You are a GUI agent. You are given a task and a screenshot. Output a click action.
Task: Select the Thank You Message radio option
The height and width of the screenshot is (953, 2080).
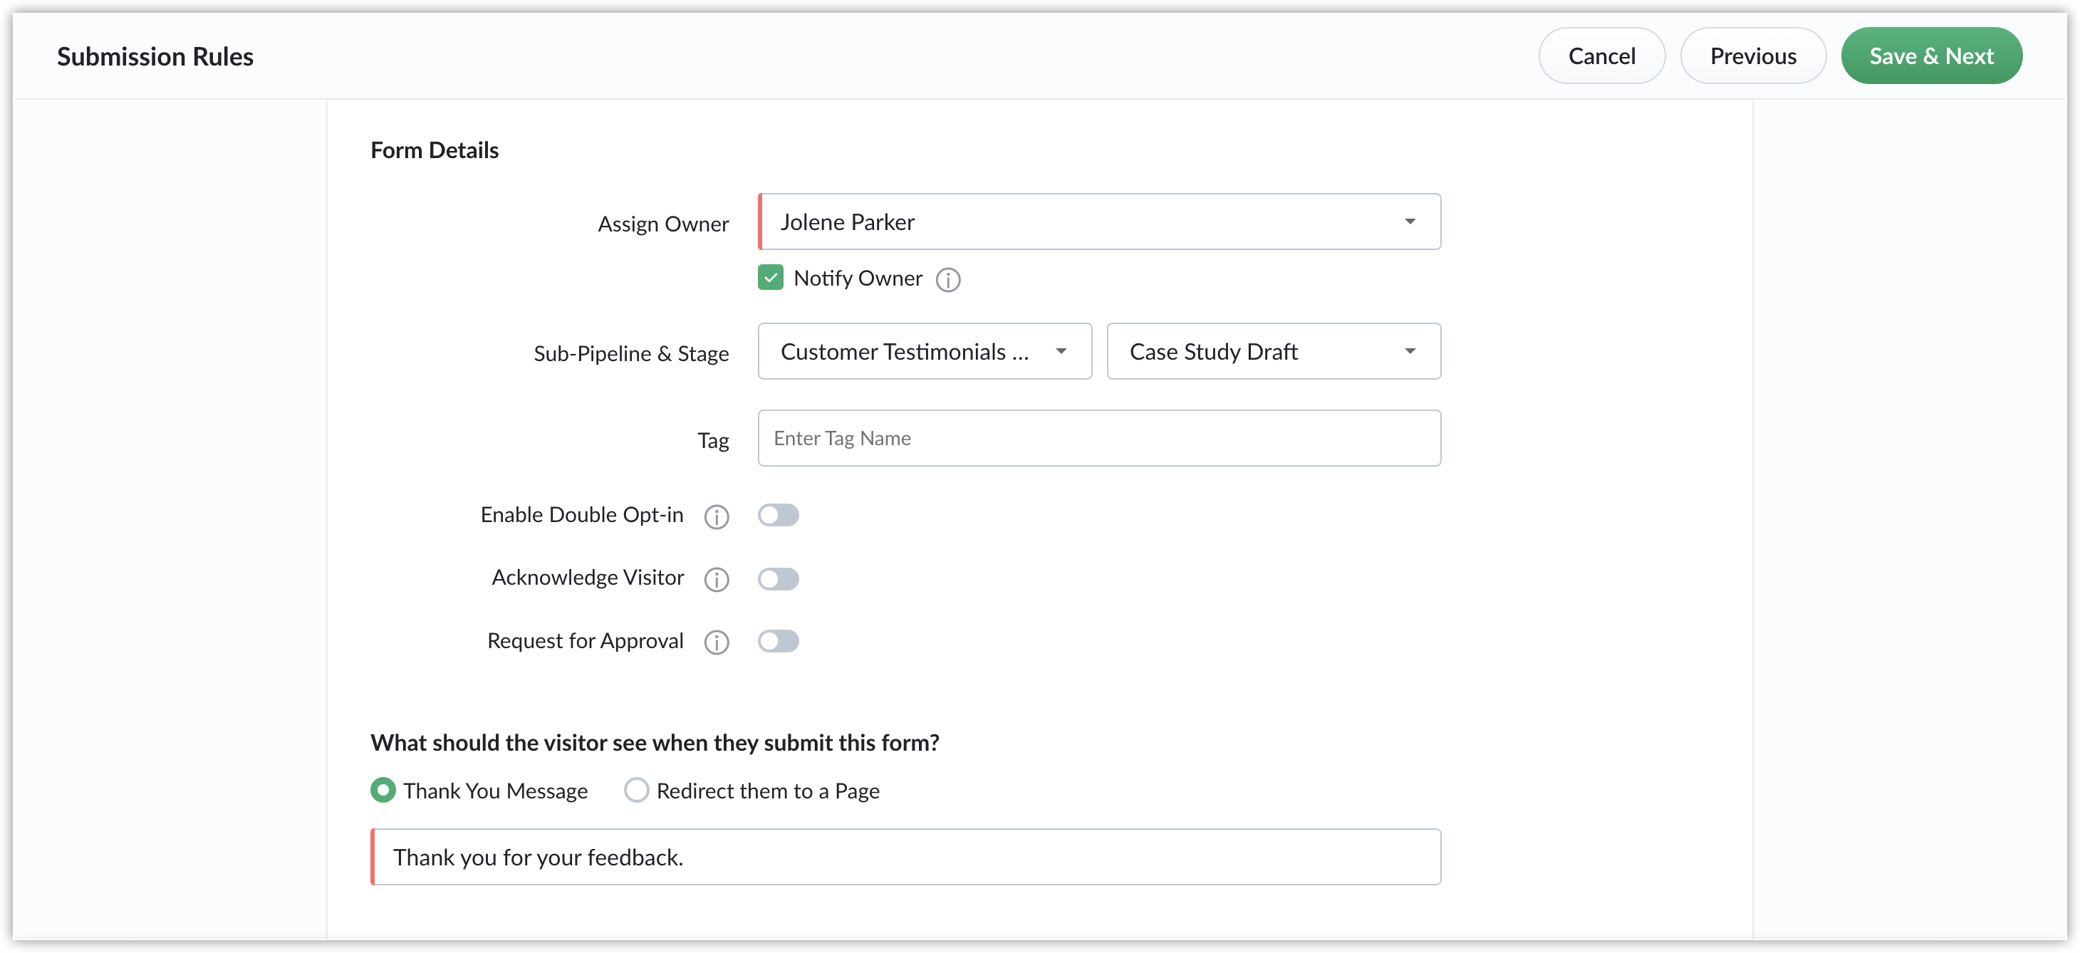point(383,790)
